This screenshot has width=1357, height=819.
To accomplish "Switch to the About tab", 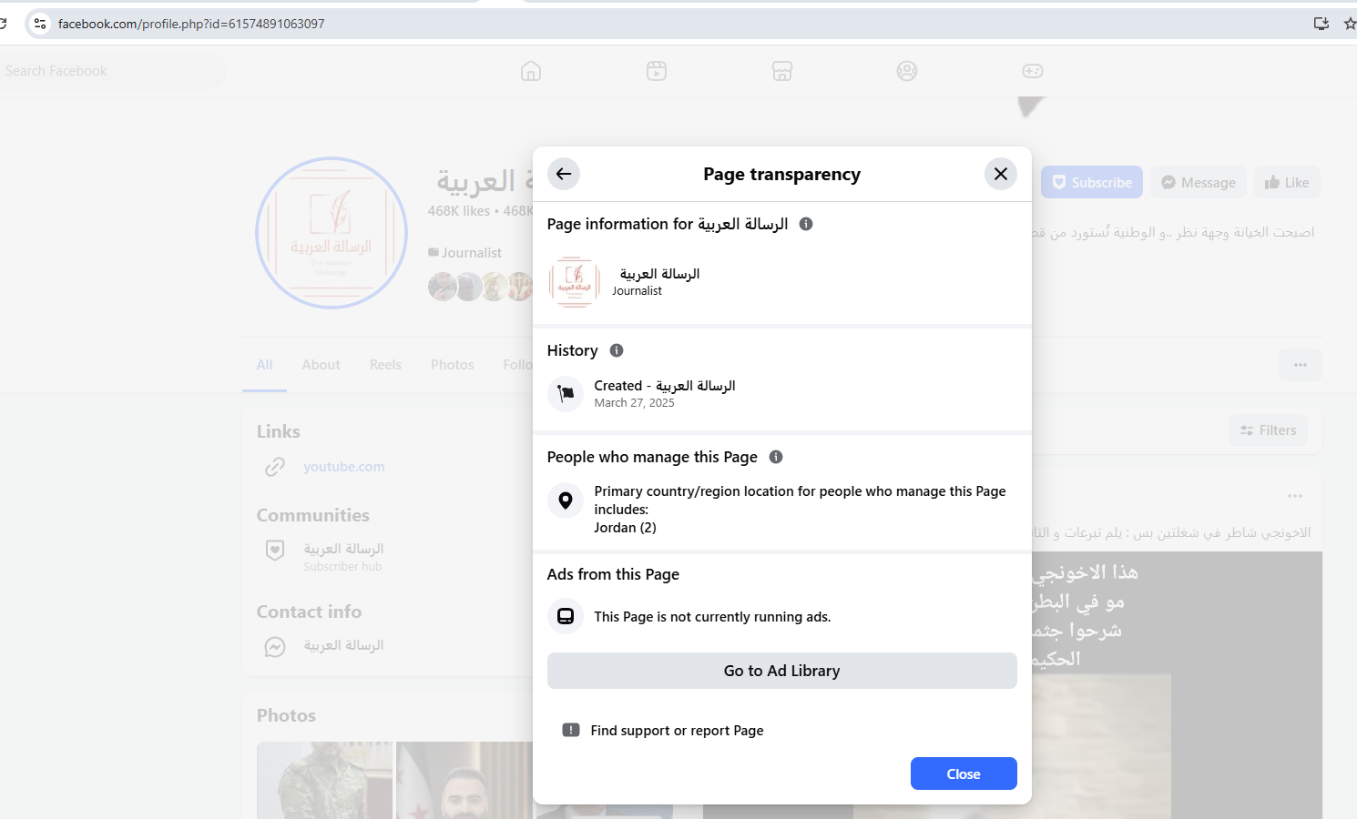I will pos(321,365).
